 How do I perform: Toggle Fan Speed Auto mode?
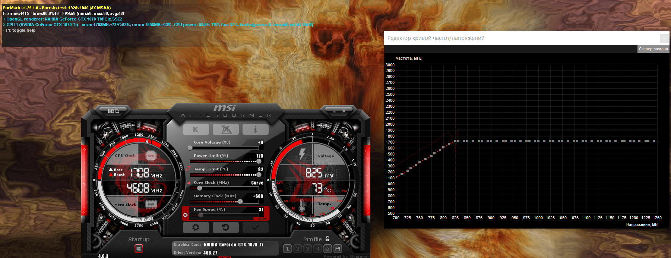pos(262,218)
